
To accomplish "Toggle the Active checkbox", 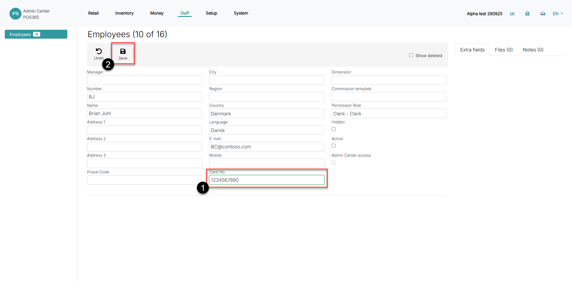I will pos(333,146).
